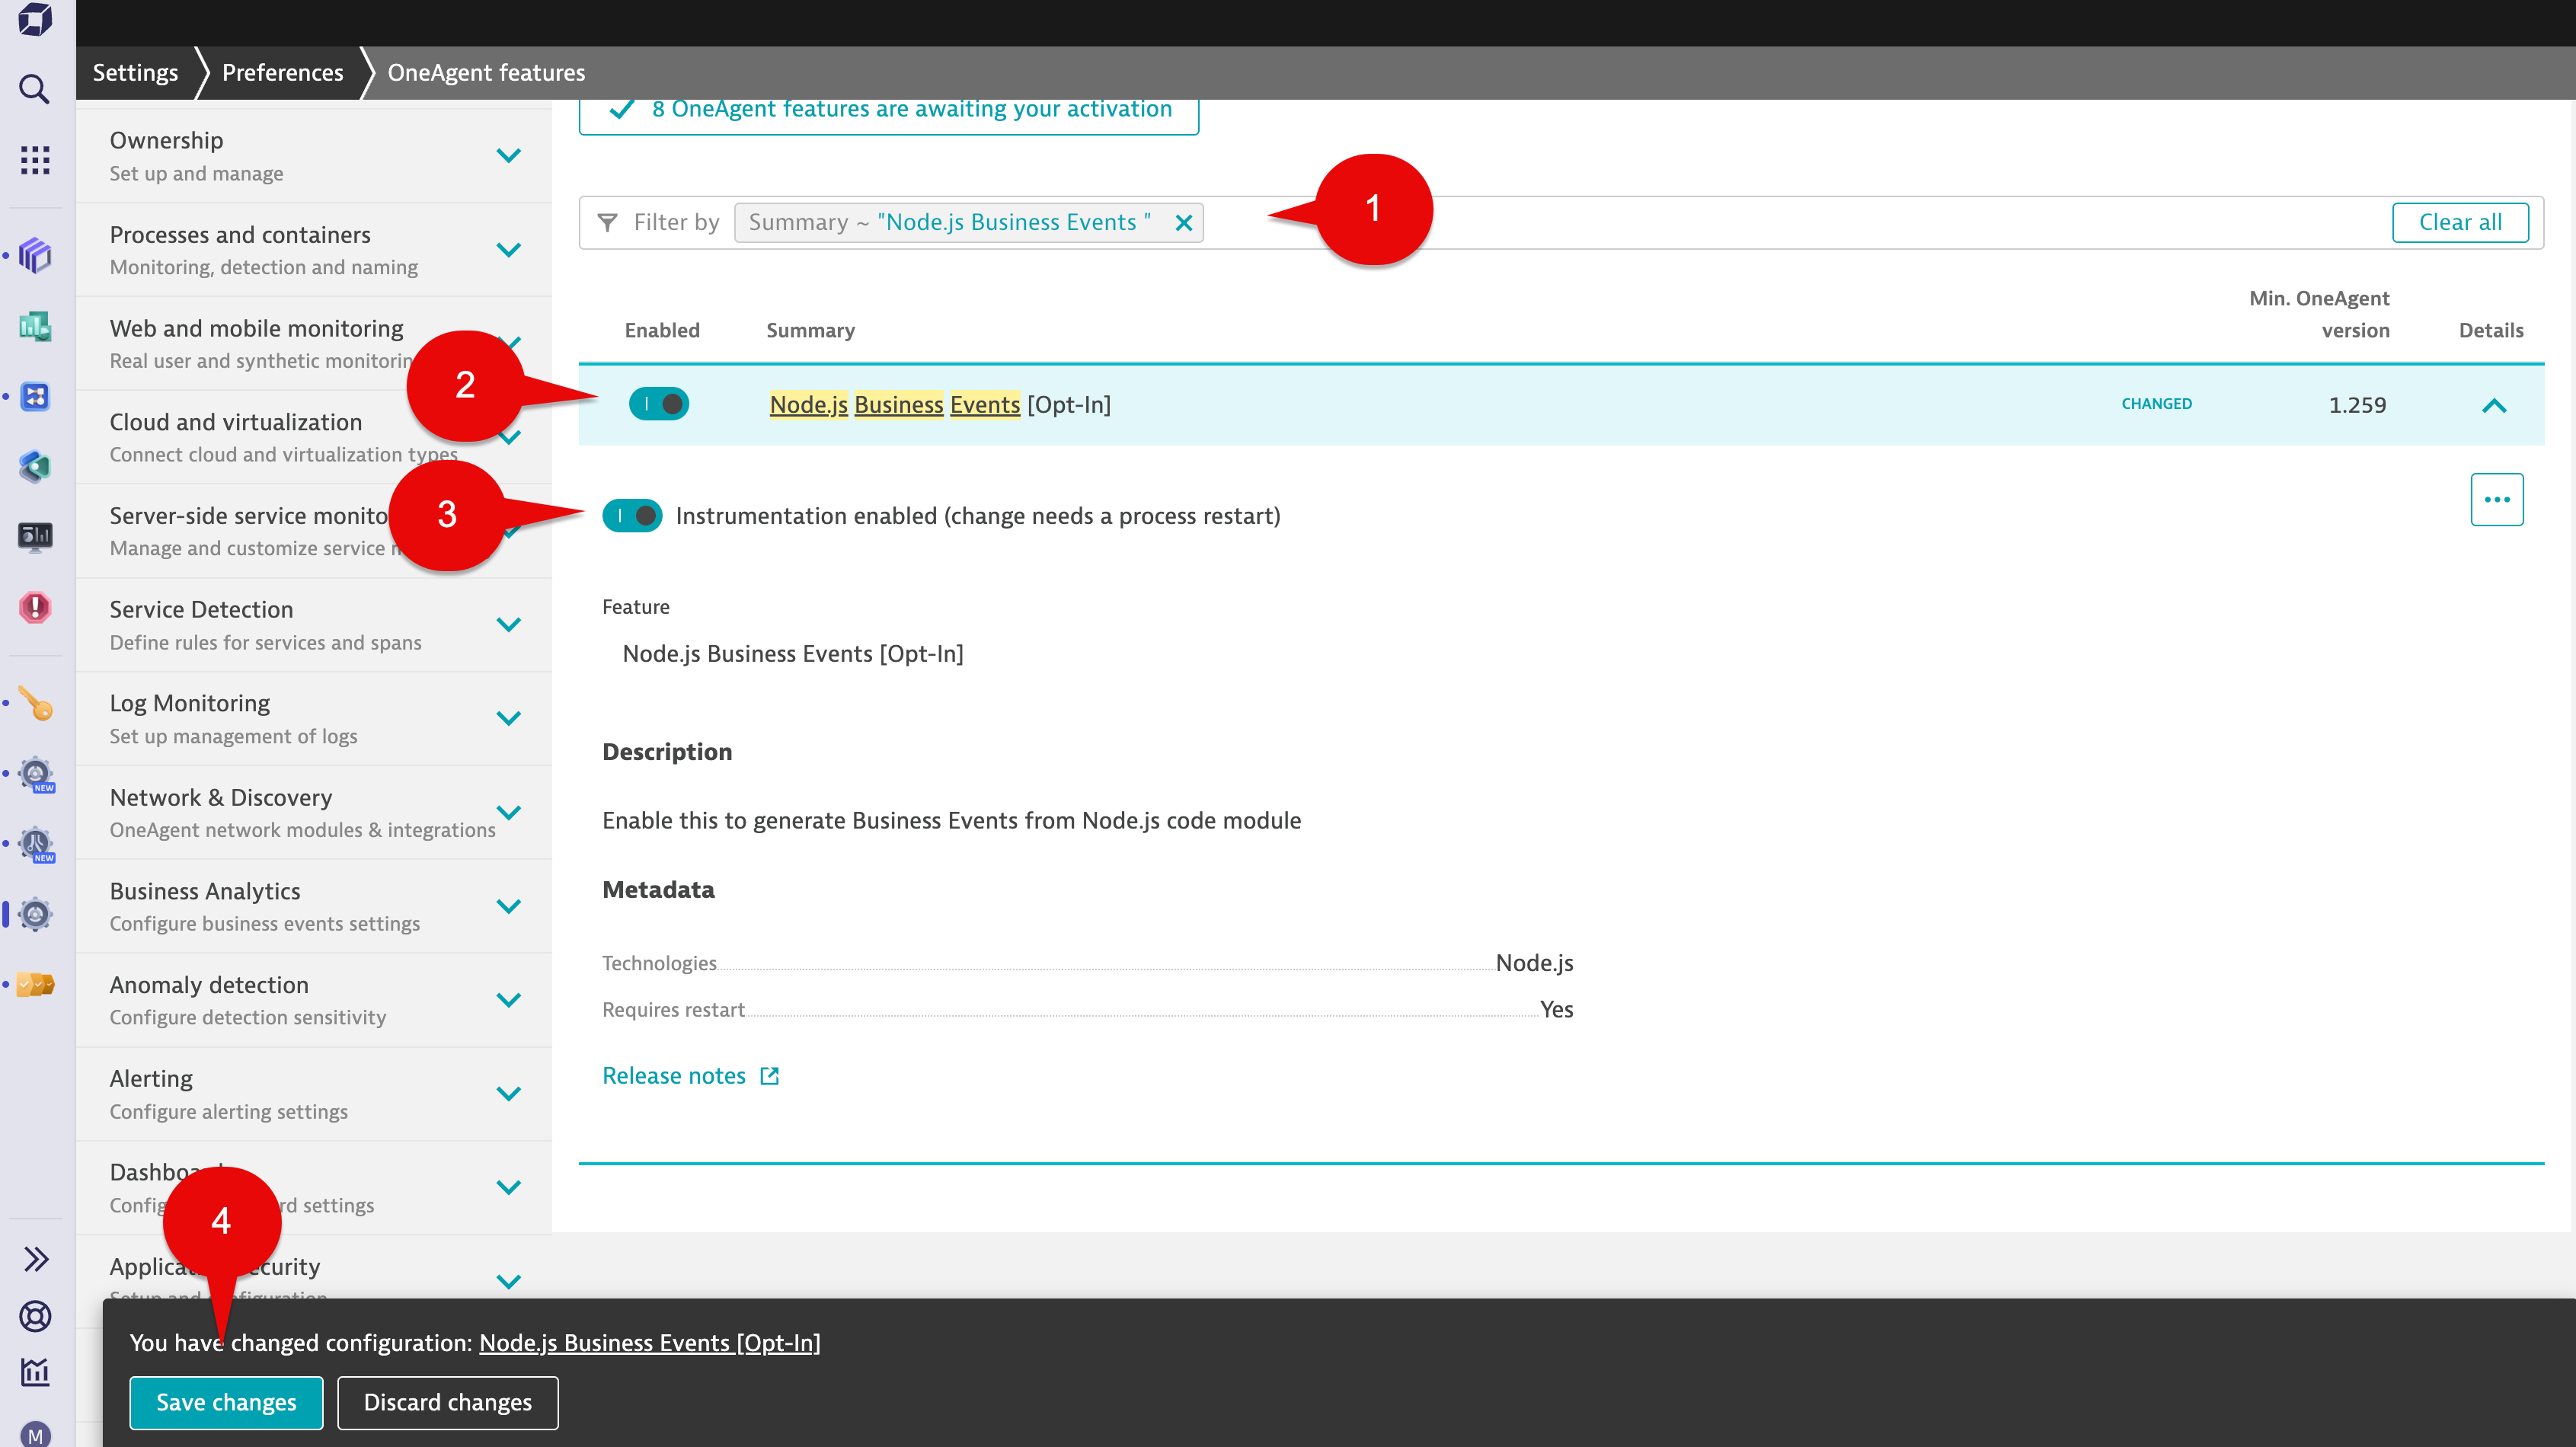Click the Discard changes button
Image resolution: width=2576 pixels, height=1447 pixels.
pyautogui.click(x=448, y=1402)
